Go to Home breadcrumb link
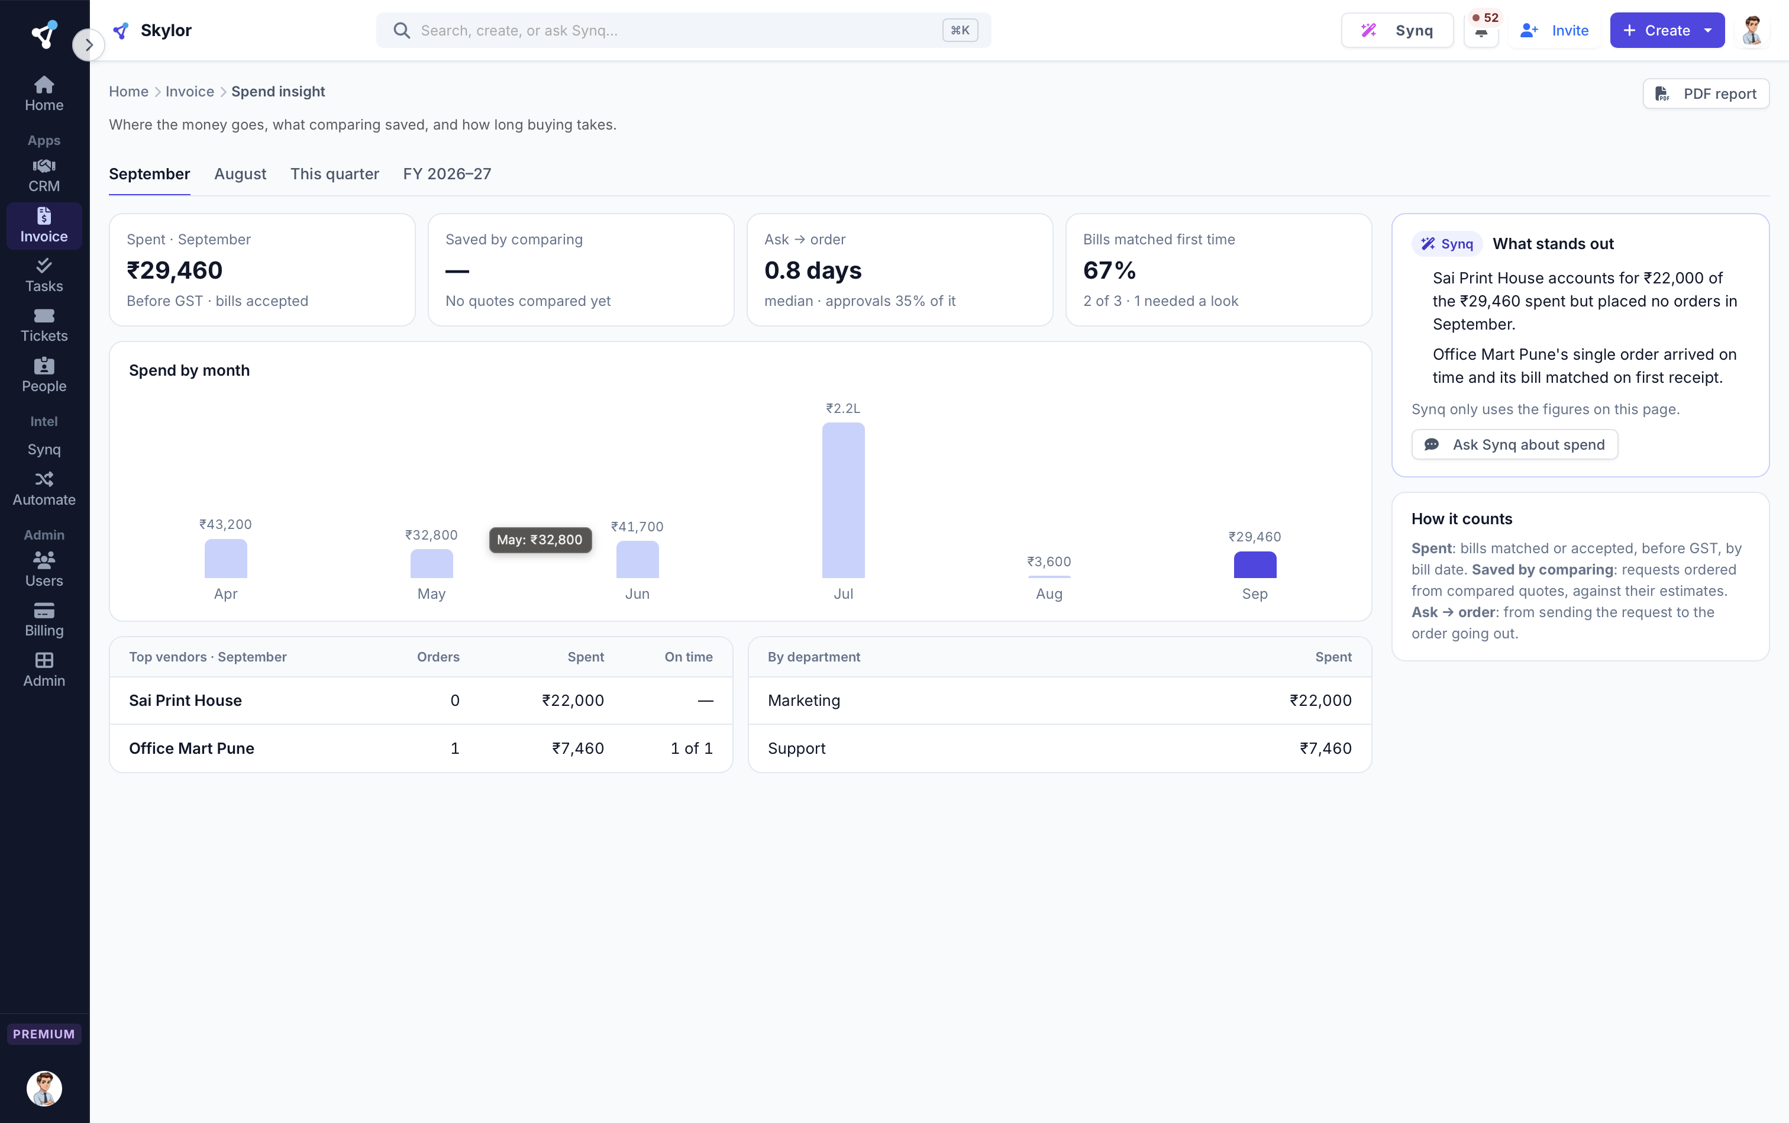Screen dimensions: 1789x1123 [x=128, y=91]
